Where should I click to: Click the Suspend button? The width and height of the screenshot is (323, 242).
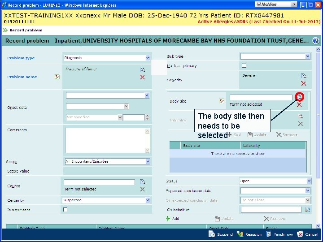[221, 234]
